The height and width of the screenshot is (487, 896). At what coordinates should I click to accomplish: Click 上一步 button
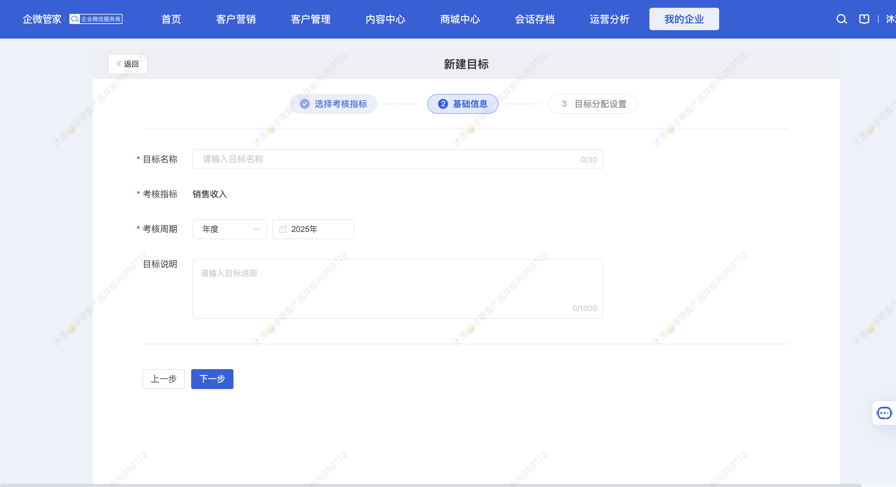[x=163, y=379]
